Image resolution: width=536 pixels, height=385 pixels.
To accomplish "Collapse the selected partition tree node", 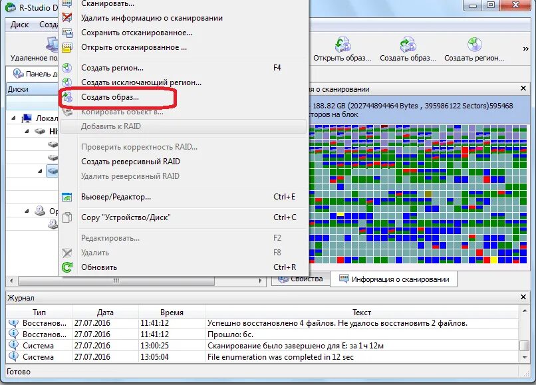I will click(40, 170).
